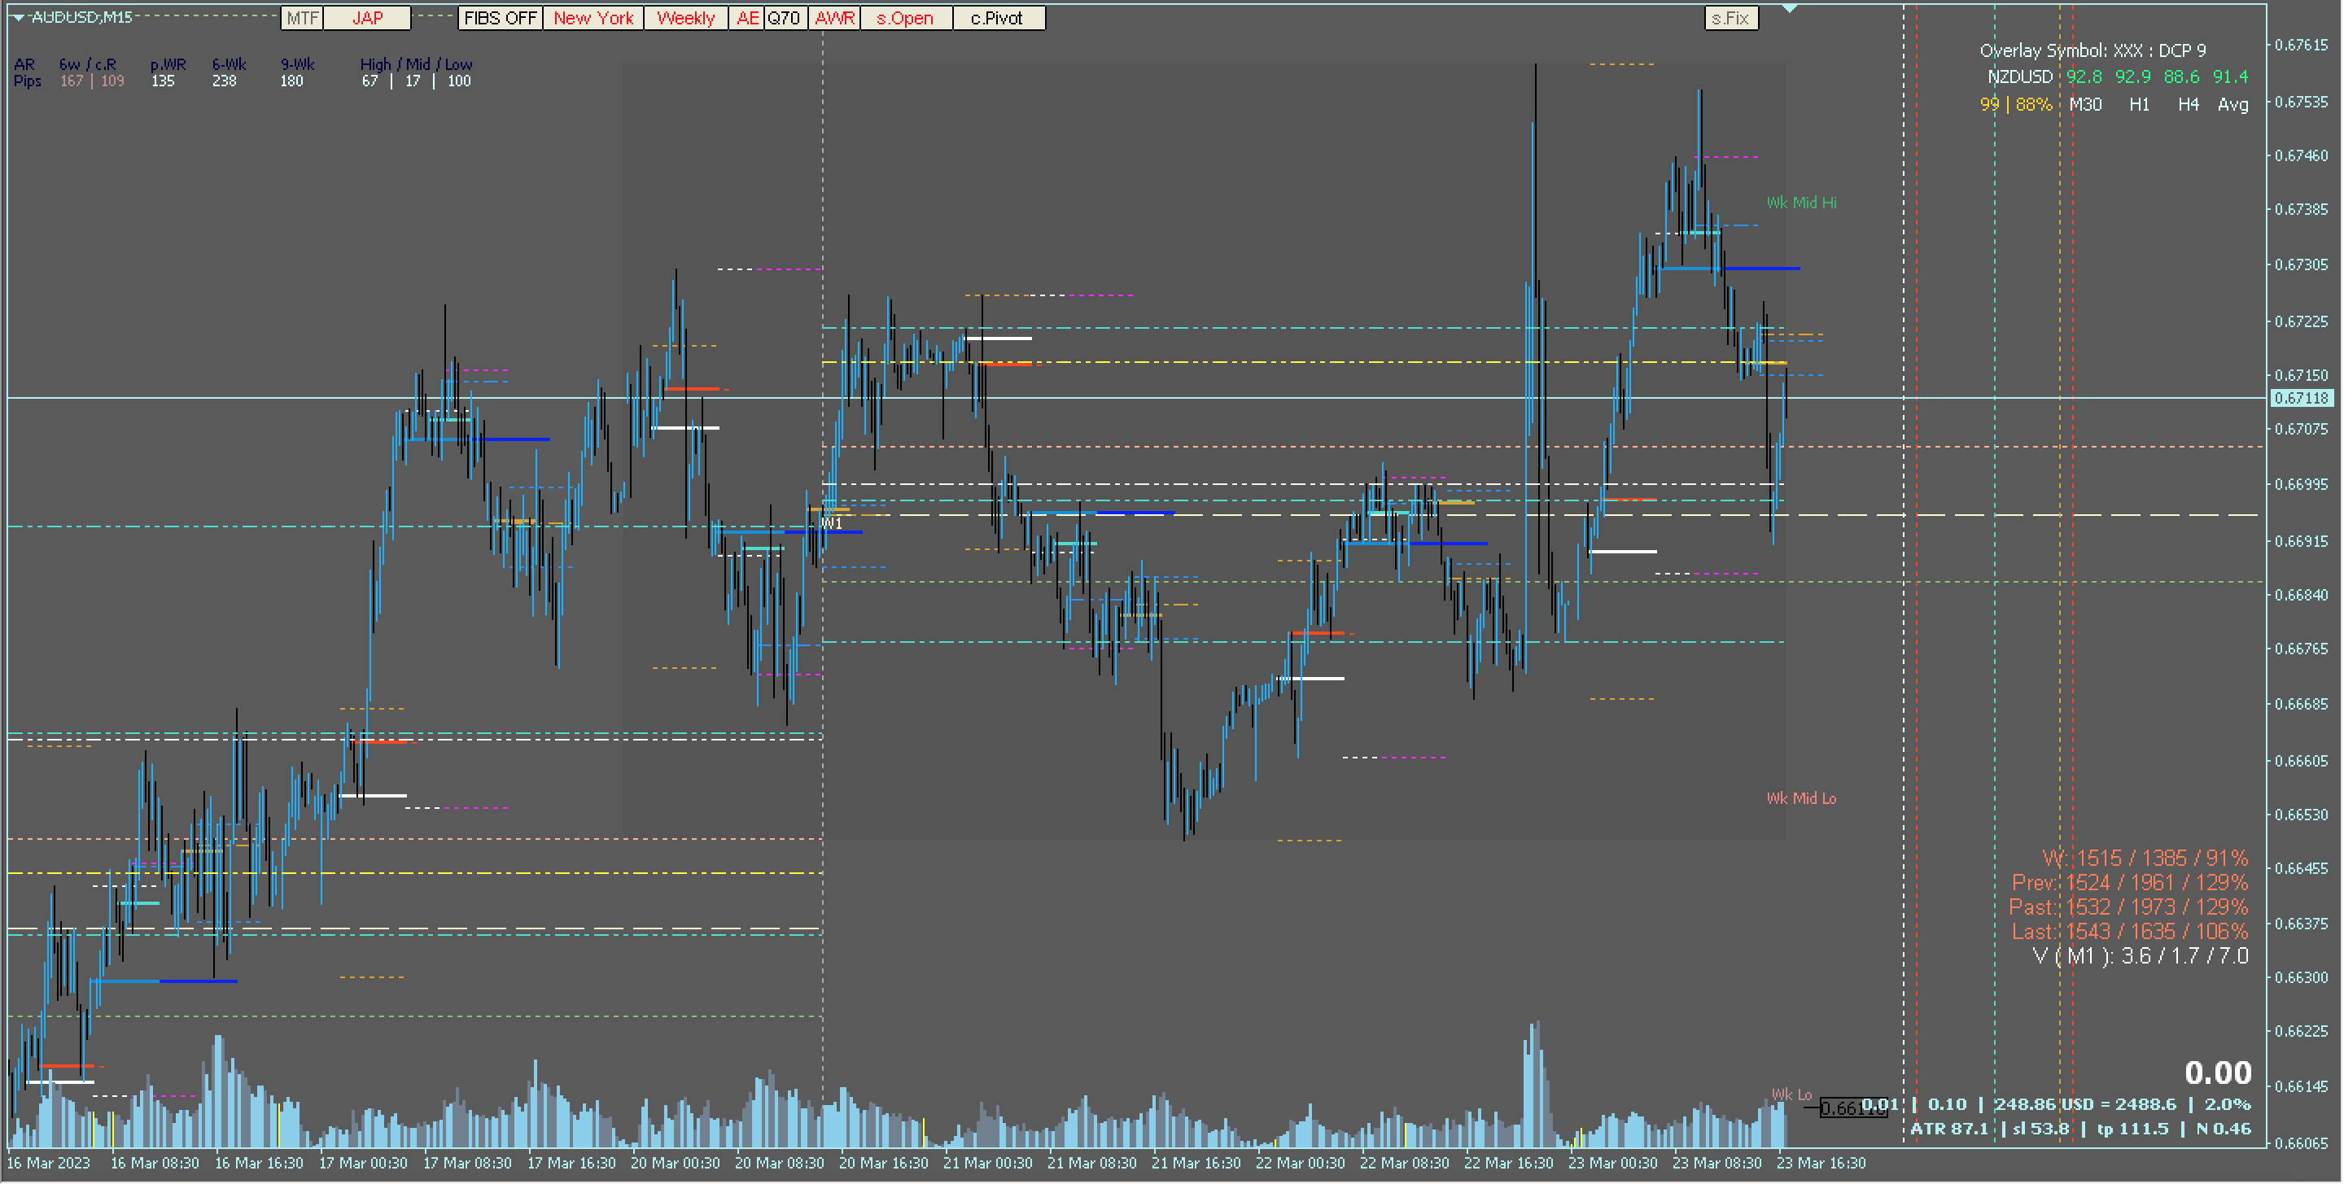Click the 23 Mar 08:30 time axis label

[1716, 1162]
